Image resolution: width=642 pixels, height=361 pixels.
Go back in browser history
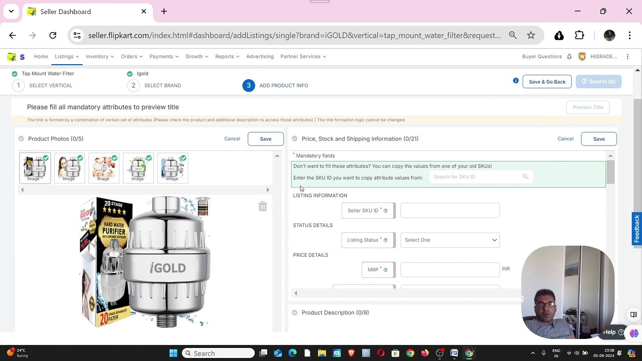tap(13, 35)
